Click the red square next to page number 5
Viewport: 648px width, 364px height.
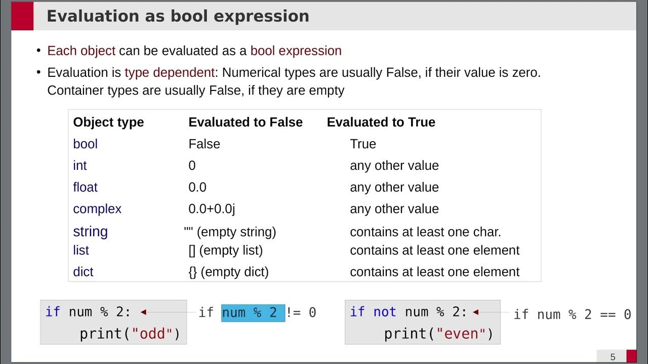(631, 356)
